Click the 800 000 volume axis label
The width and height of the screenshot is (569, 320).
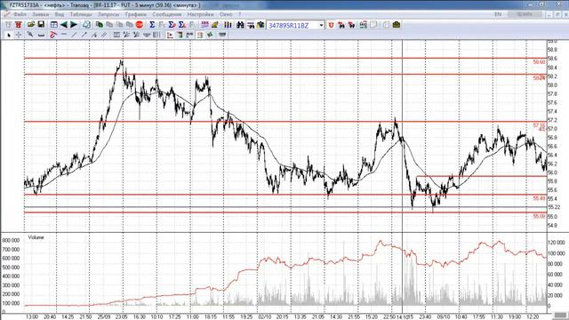tap(11, 241)
